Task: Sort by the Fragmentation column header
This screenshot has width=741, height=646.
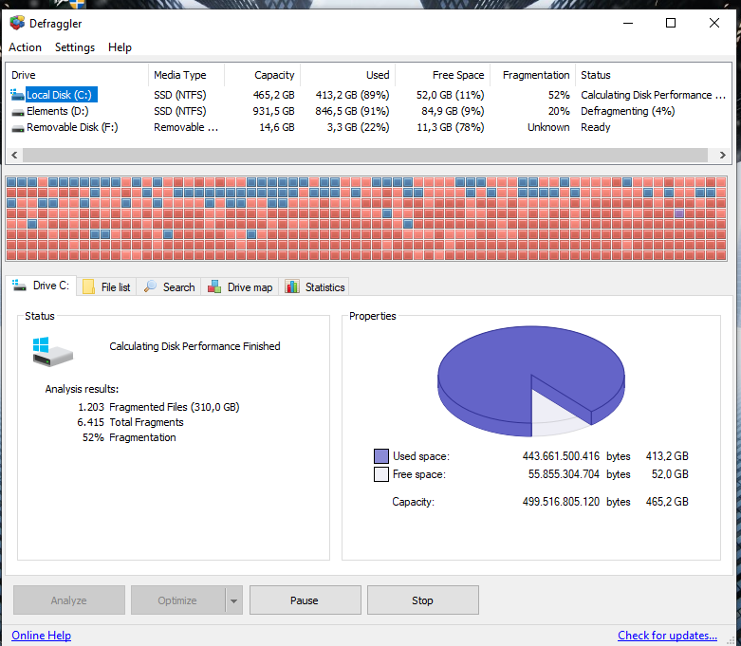Action: click(533, 75)
